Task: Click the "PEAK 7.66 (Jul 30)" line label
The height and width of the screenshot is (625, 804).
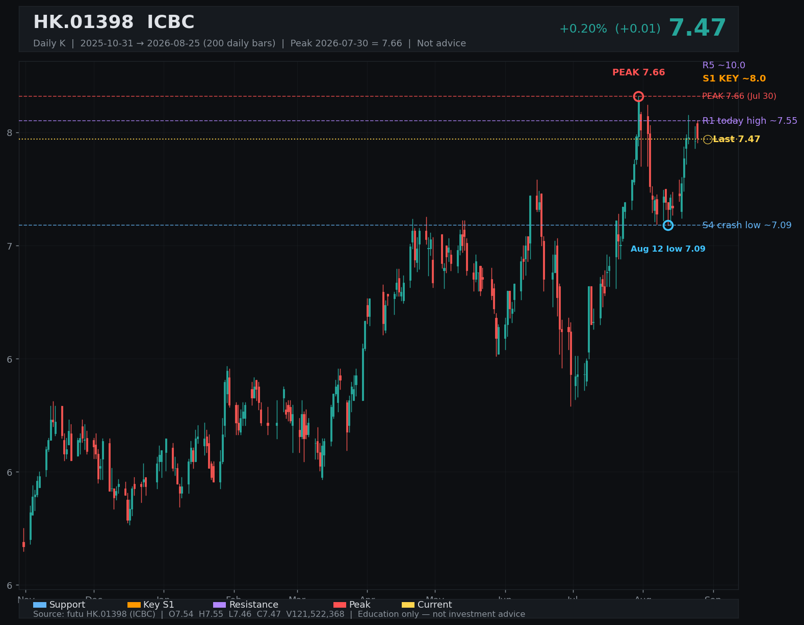Action: tap(739, 96)
